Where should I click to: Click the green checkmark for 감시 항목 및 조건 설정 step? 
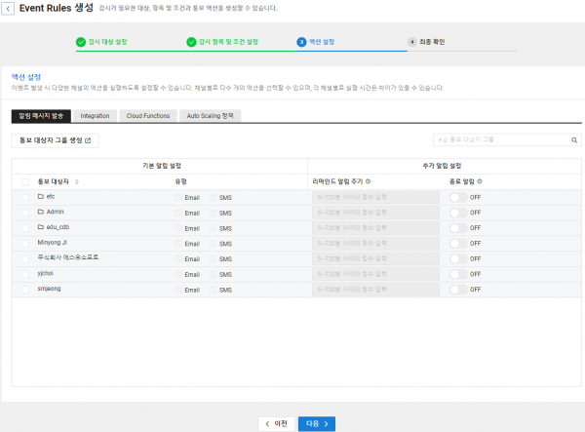[191, 42]
